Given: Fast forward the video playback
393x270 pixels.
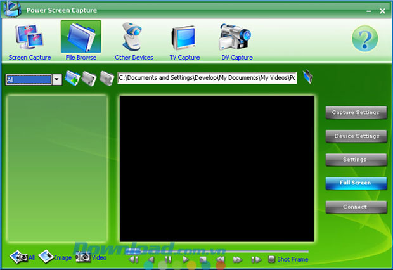Looking at the screenshot, I should coord(238,260).
